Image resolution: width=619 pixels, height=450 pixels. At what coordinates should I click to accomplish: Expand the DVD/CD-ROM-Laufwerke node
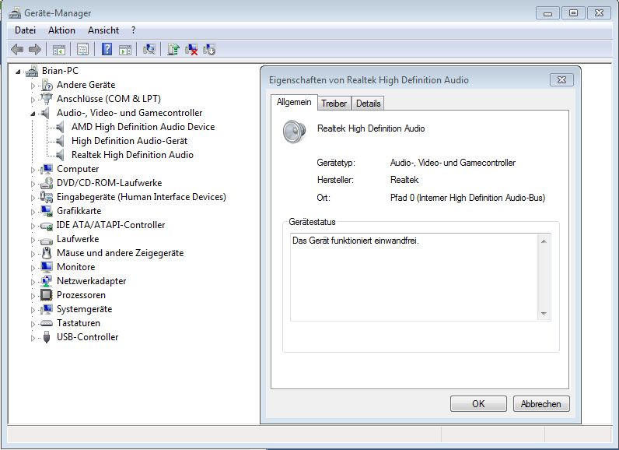[33, 184]
